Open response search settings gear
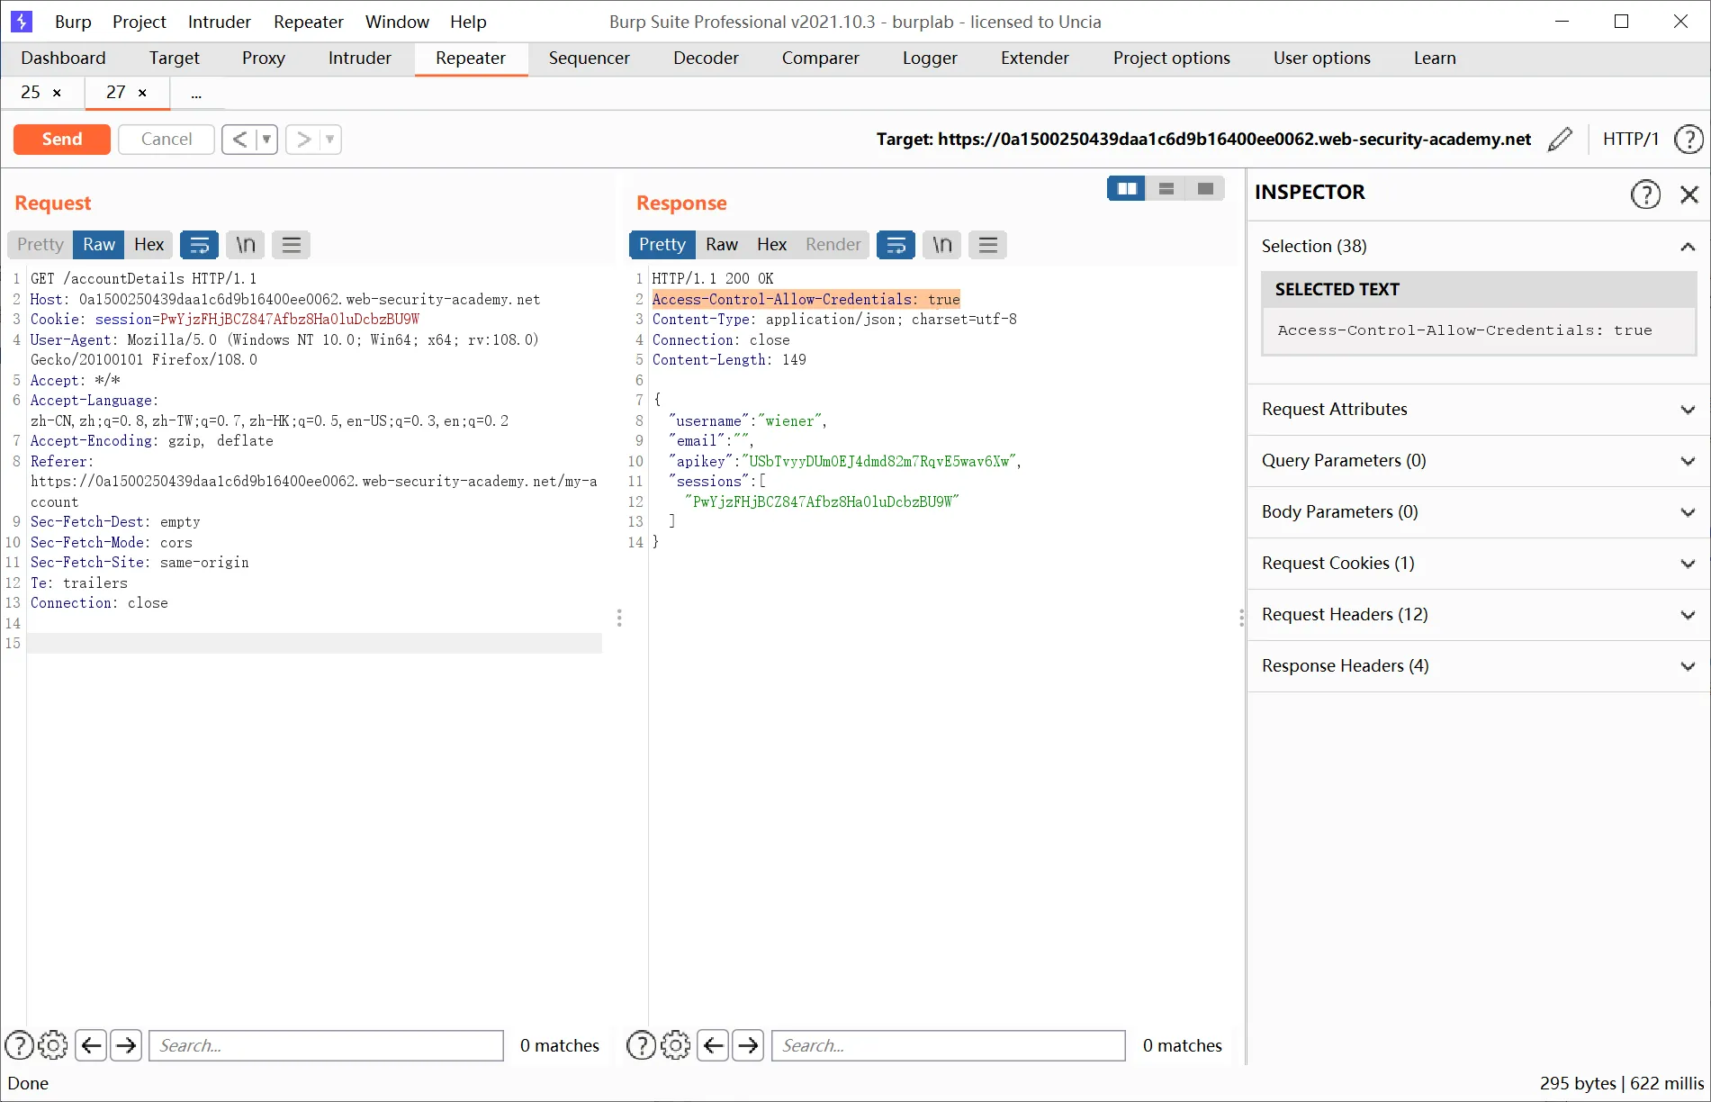1711x1102 pixels. tap(676, 1045)
